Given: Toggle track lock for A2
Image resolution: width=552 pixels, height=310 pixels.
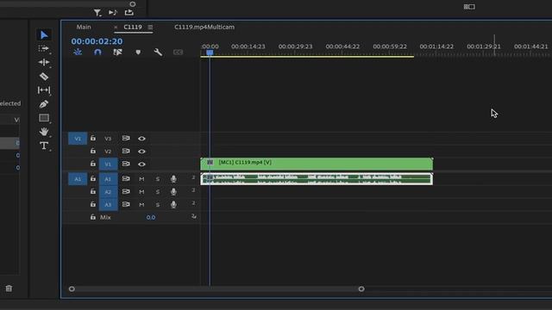Looking at the screenshot, I should 93,191.
